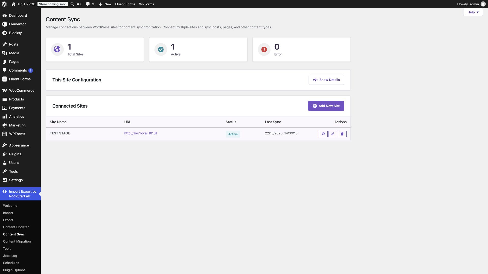
Task: Open the Content Updater submenu item
Action: [x=16, y=227]
